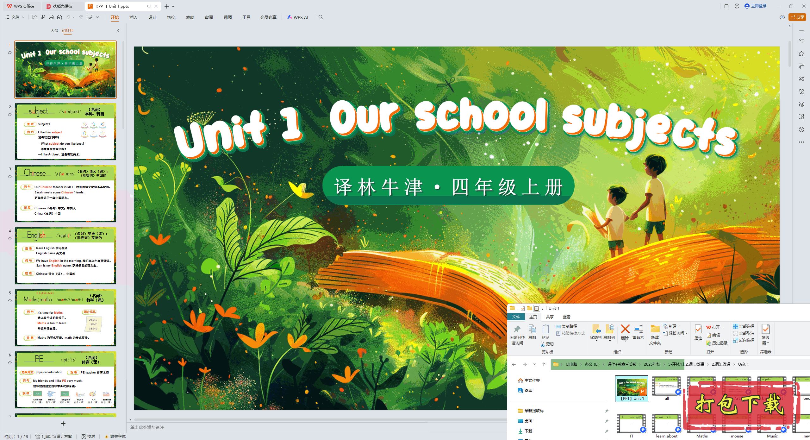Screen dimensions: 810x440
Task: Toggle 反向选择 to invert file selection
Action: click(x=744, y=340)
